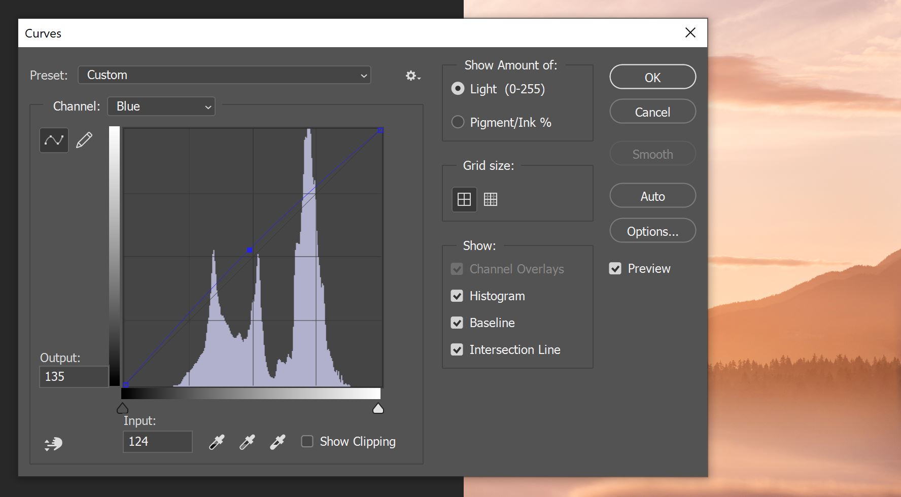The width and height of the screenshot is (901, 497).
Task: Pick the white point eyedropper
Action: [278, 442]
